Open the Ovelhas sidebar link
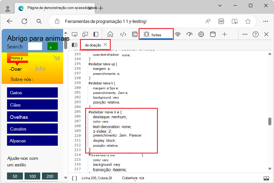The image size is (274, 183). (x=32, y=117)
